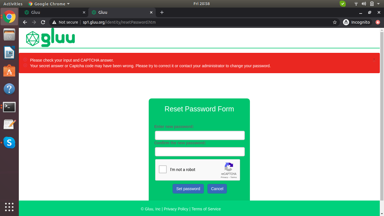Navigate back using the browser back arrow

25,22
